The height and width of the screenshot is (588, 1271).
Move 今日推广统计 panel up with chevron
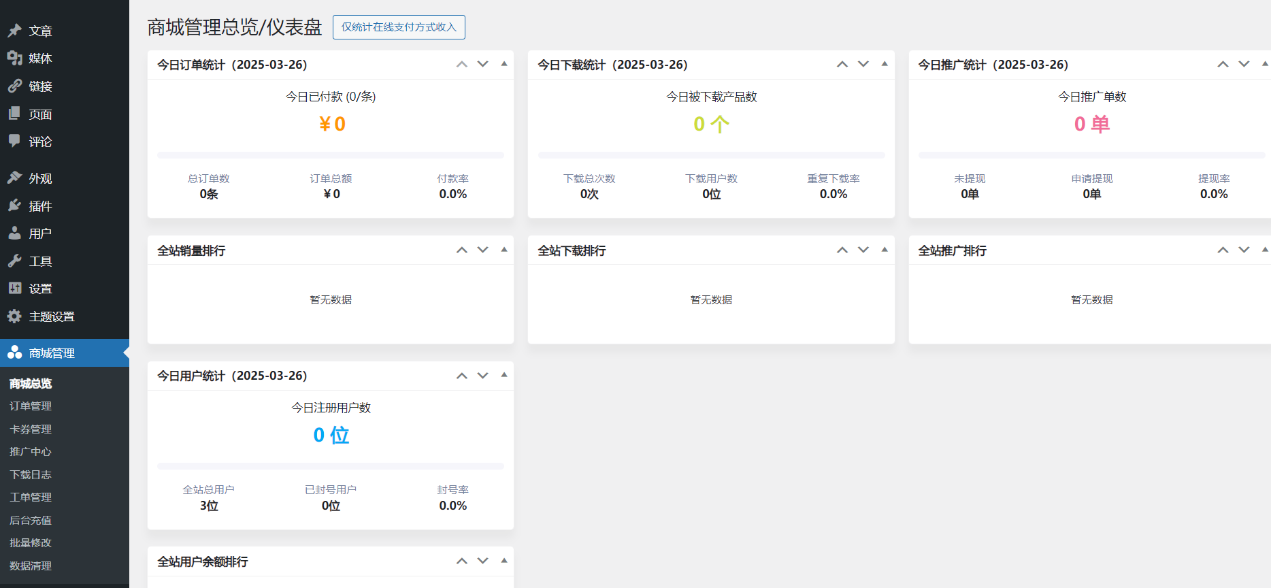coord(1223,64)
